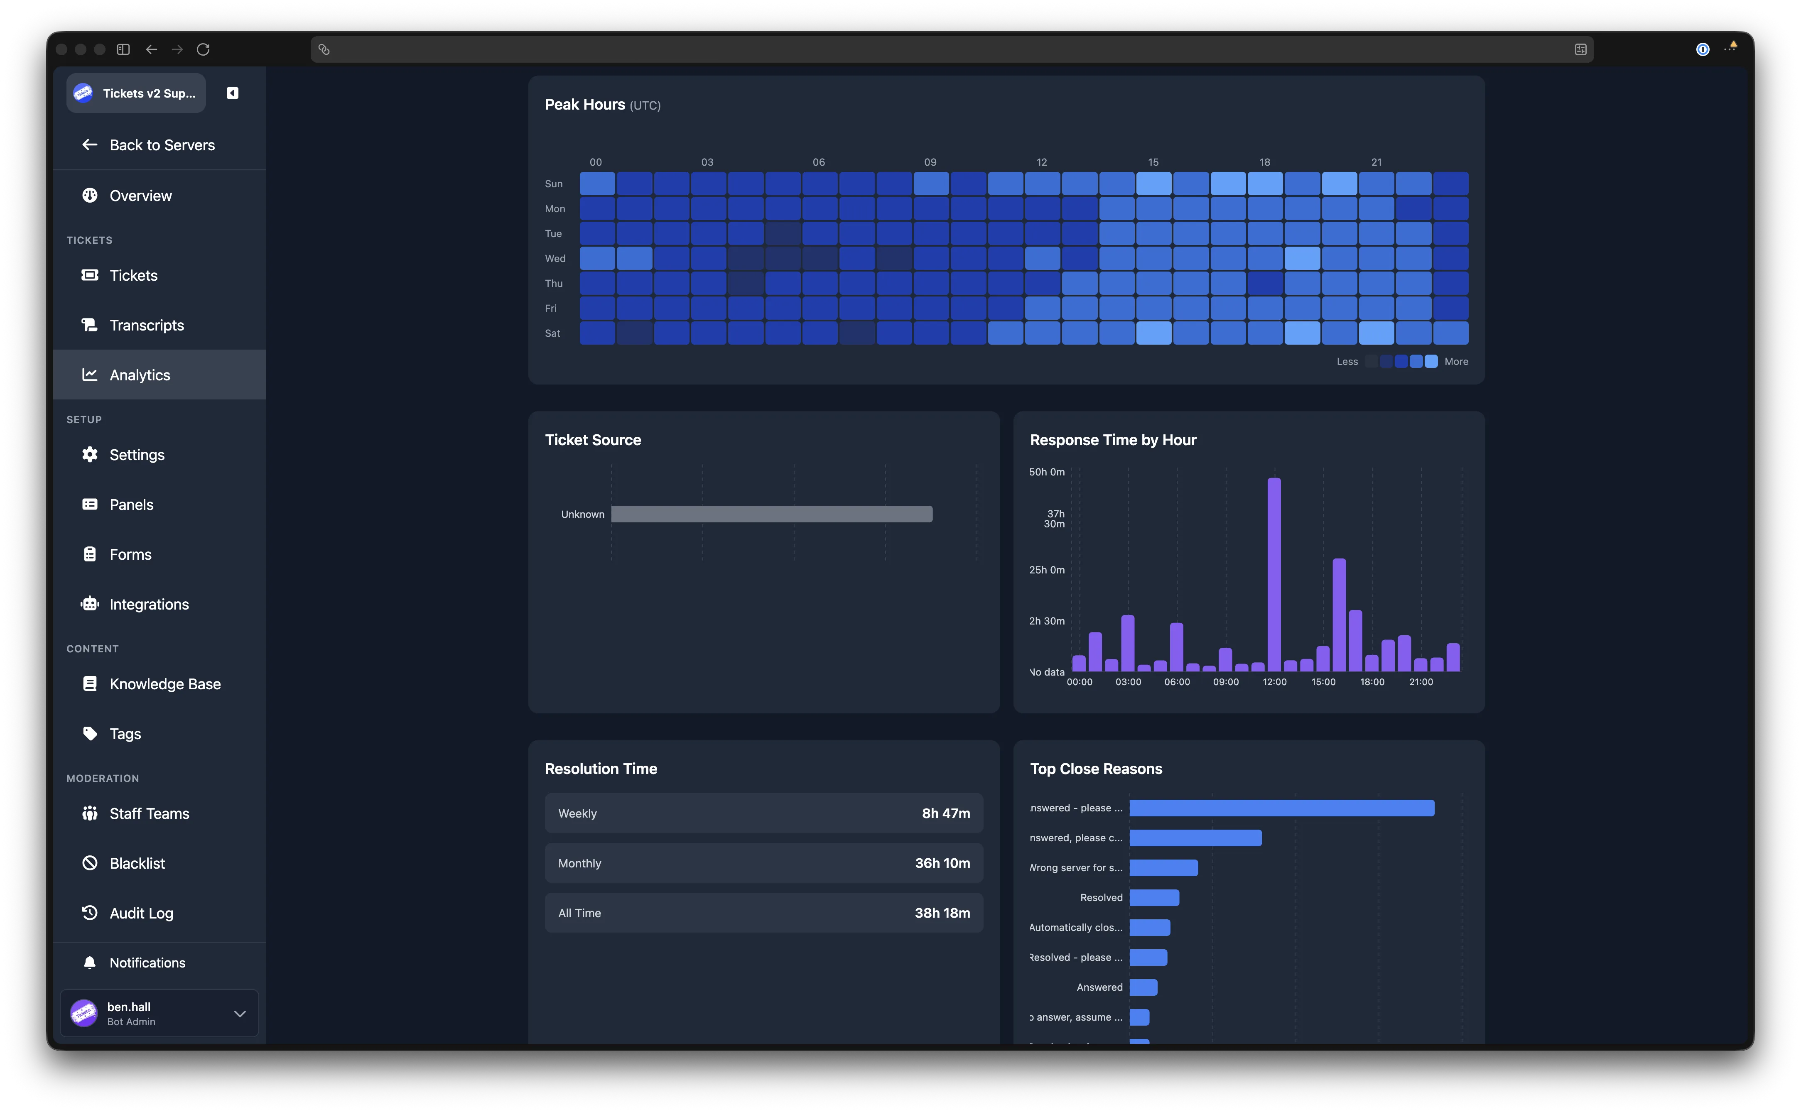Click the Tags label icon

[x=90, y=734]
